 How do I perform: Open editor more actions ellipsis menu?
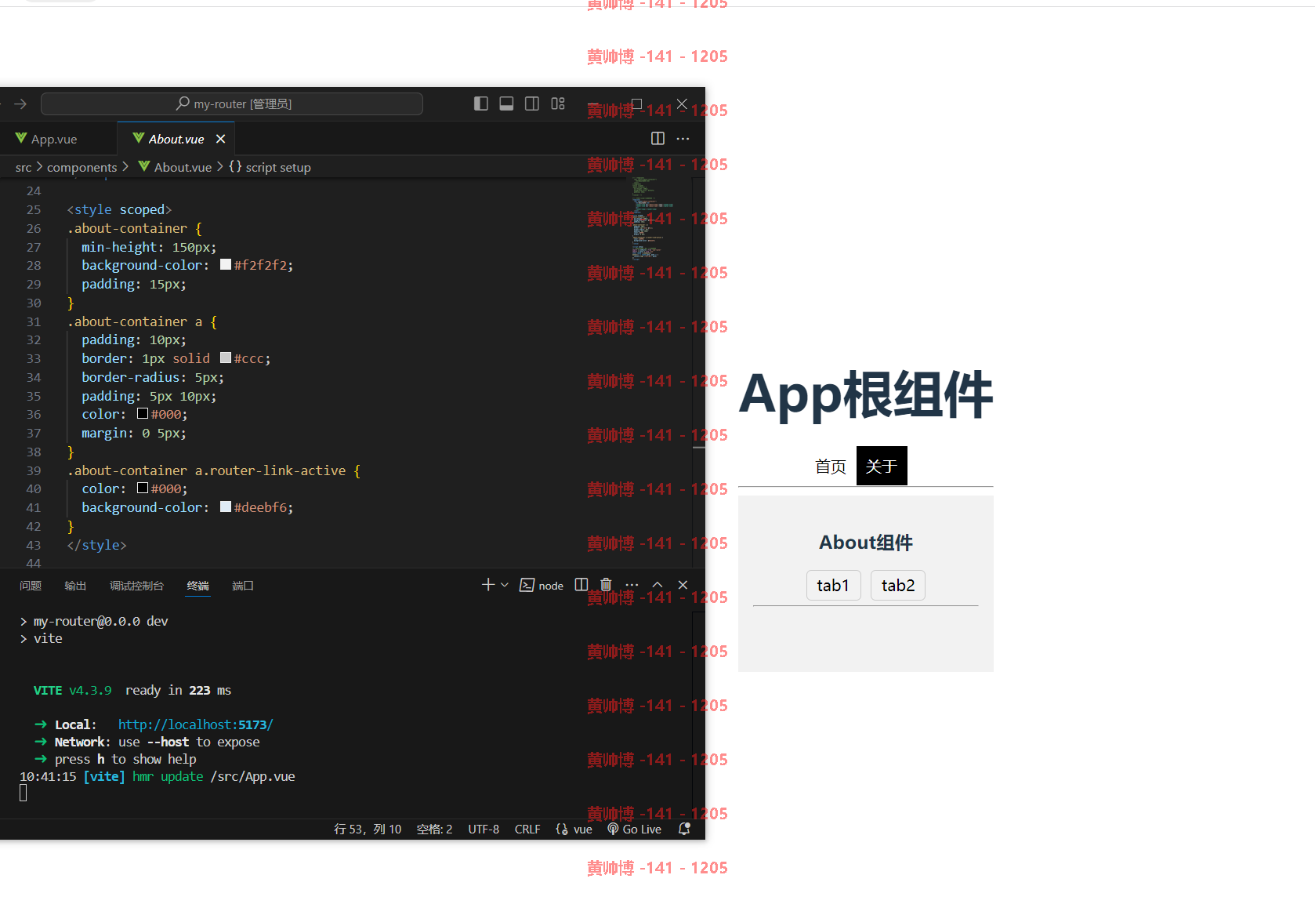(683, 139)
